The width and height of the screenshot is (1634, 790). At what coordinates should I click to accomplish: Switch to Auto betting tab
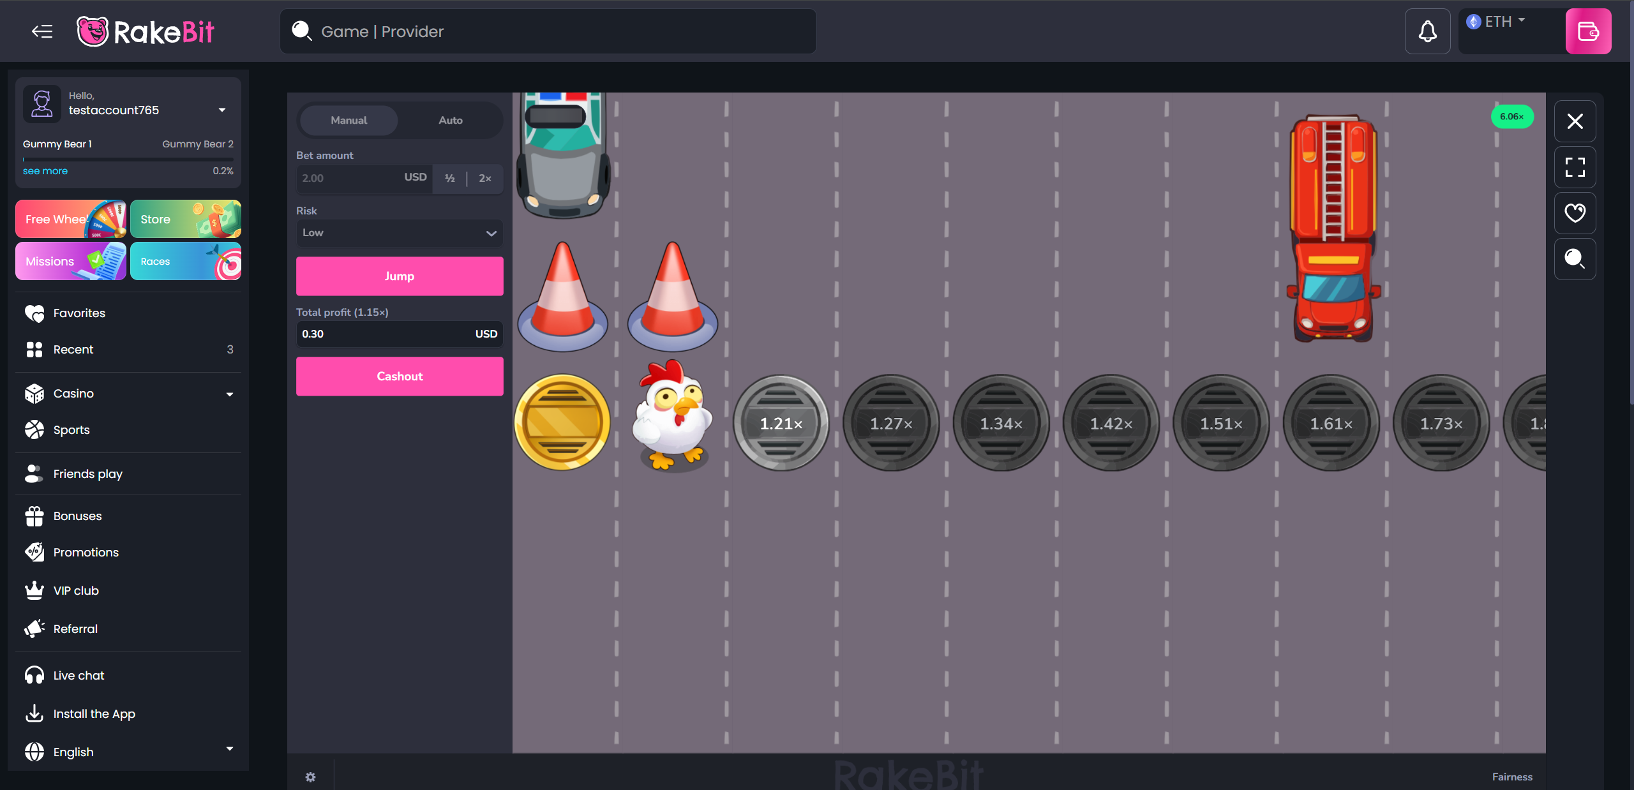tap(451, 120)
